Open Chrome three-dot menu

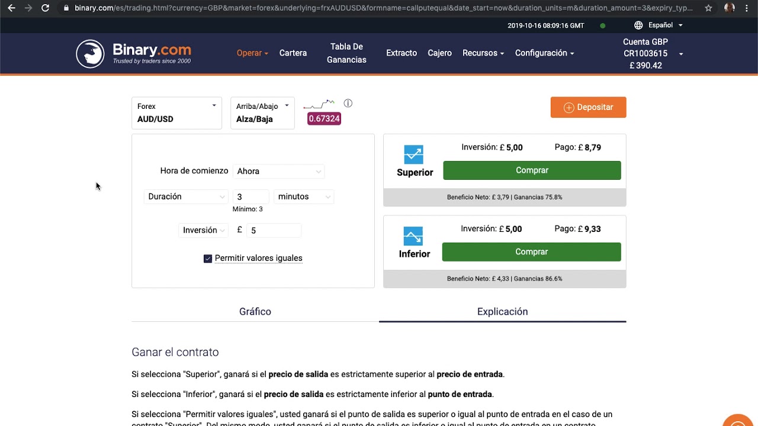748,8
